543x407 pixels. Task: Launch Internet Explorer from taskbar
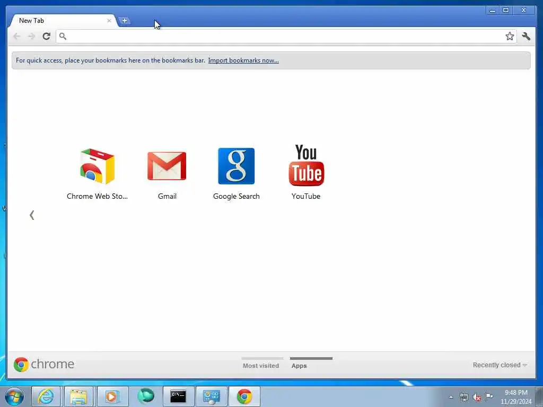click(x=46, y=396)
